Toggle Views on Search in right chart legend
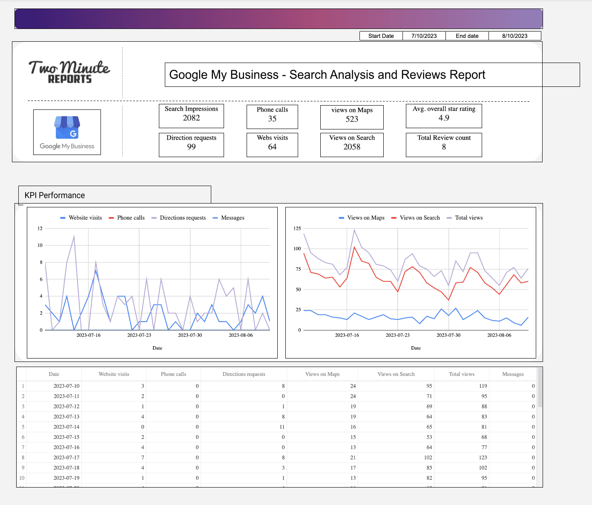The width and height of the screenshot is (592, 505). coord(420,218)
